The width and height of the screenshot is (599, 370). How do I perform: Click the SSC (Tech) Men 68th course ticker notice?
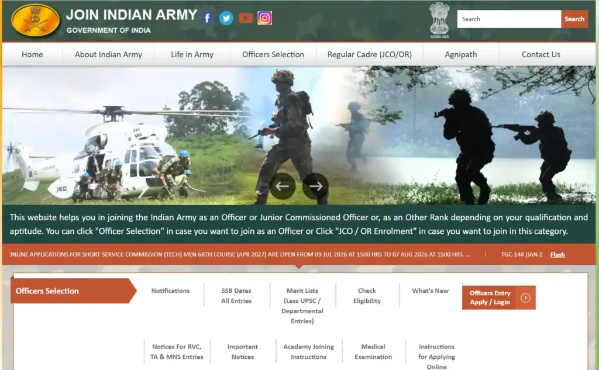pyautogui.click(x=240, y=254)
